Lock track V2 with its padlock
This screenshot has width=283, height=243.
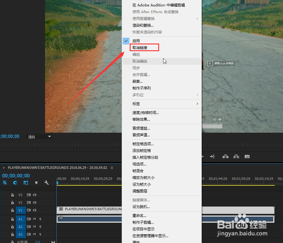click(13, 203)
